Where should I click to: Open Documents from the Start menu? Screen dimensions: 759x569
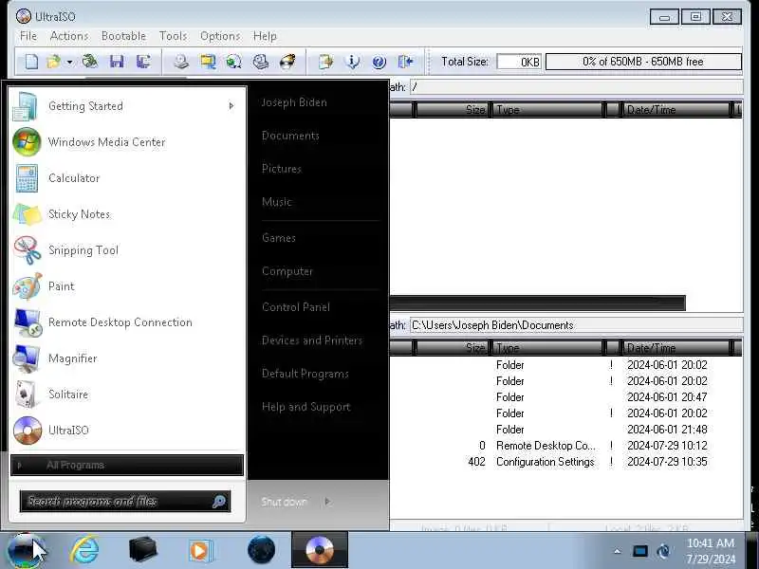click(290, 136)
